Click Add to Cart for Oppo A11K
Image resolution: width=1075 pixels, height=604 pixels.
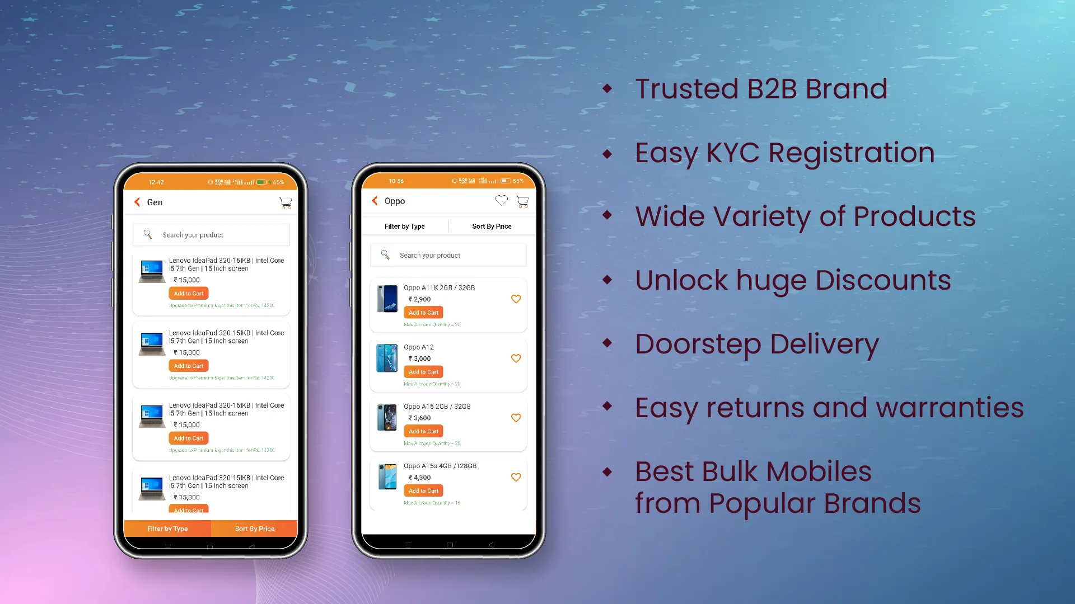pyautogui.click(x=423, y=312)
